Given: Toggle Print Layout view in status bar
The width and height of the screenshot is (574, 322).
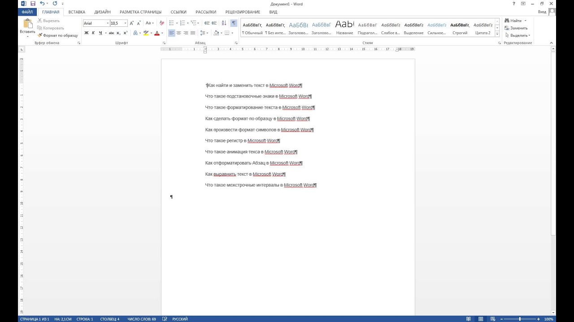Looking at the screenshot, I should tap(481, 319).
